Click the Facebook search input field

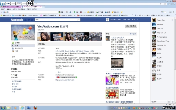56,20
